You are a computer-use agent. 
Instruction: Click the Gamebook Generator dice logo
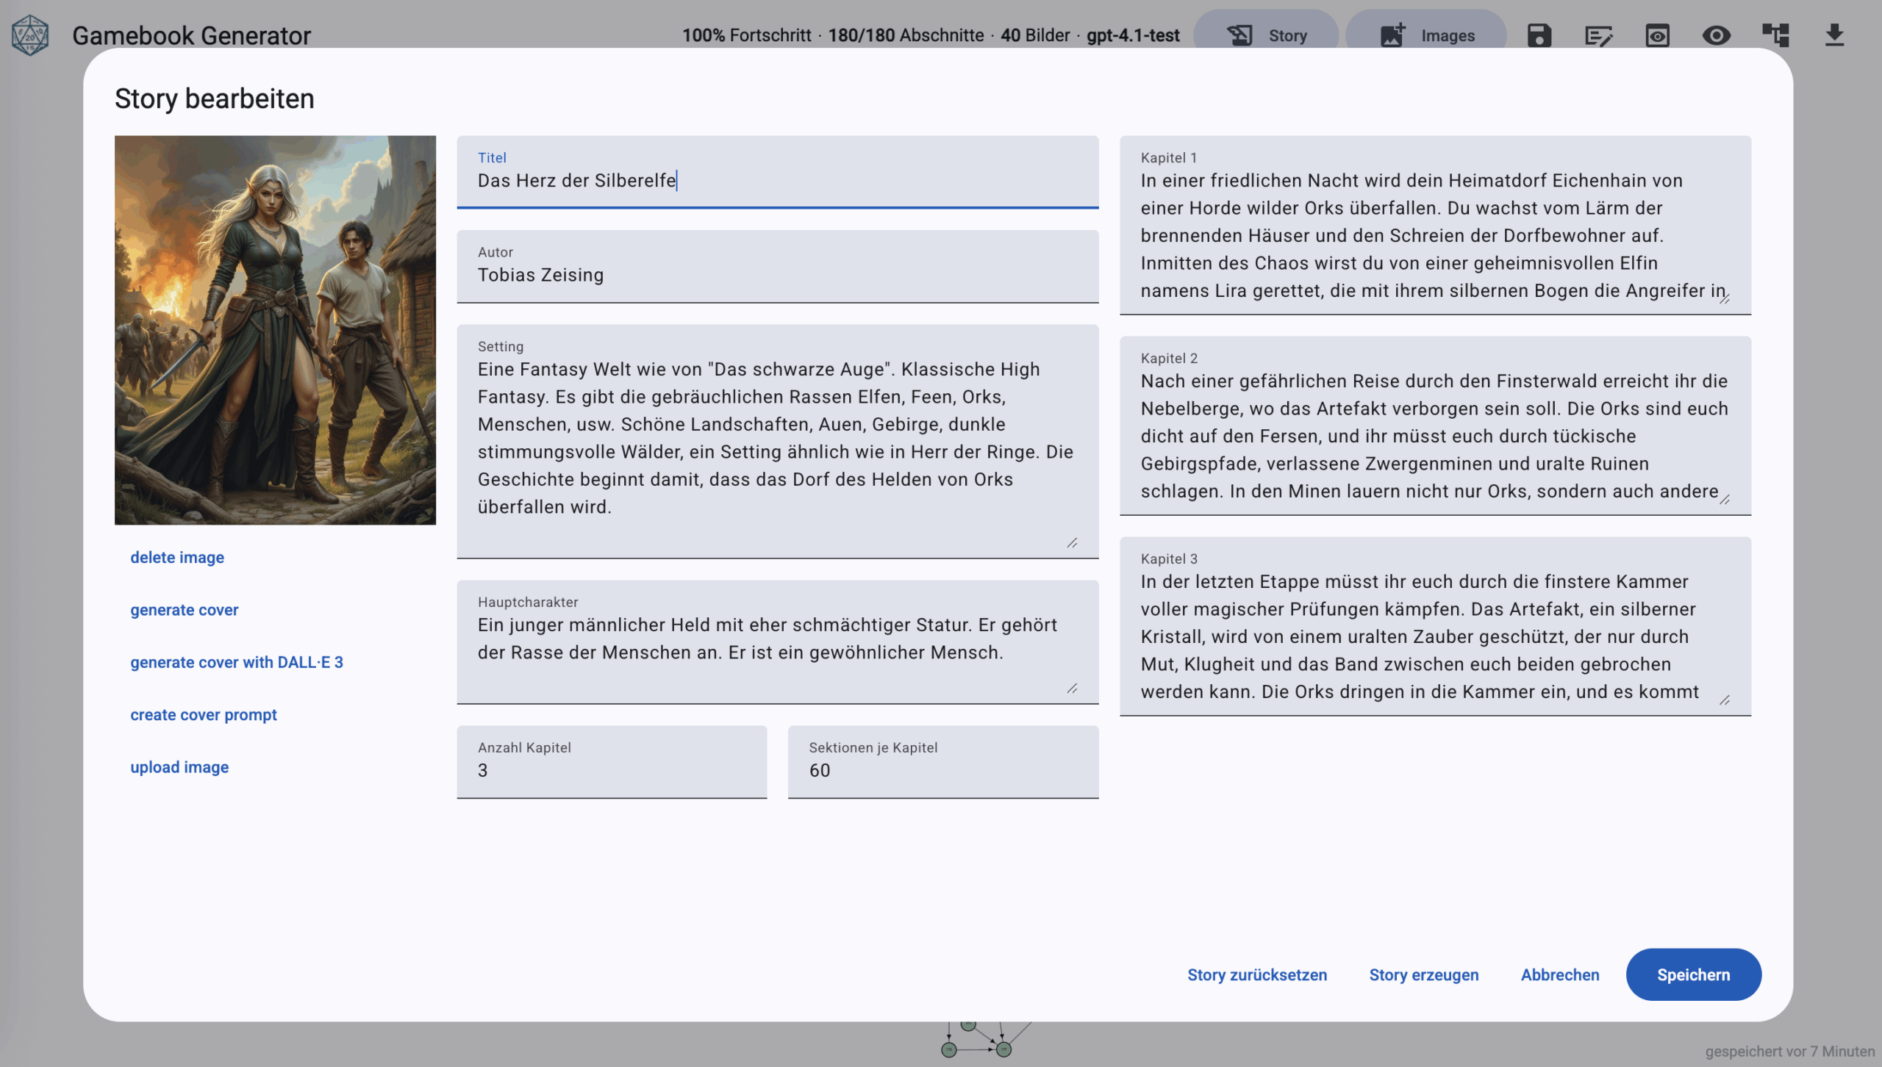point(30,35)
